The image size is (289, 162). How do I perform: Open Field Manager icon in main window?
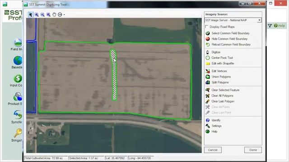(x=18, y=43)
